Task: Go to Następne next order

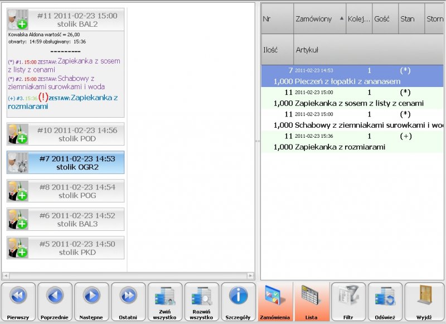Action: [x=91, y=302]
